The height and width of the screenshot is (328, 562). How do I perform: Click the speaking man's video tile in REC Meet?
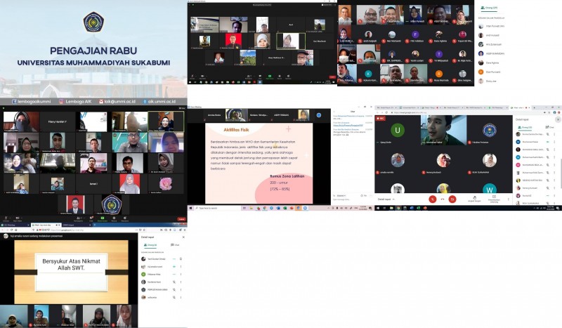click(x=443, y=130)
